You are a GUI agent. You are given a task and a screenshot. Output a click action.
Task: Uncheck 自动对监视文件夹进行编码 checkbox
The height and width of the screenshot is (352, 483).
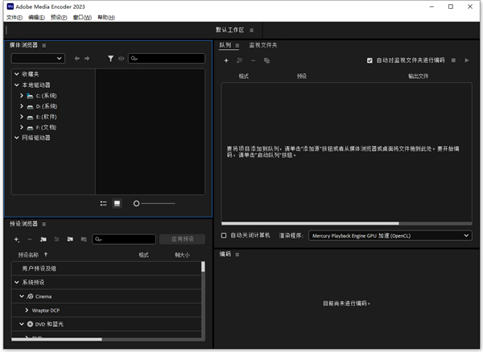pyautogui.click(x=369, y=60)
